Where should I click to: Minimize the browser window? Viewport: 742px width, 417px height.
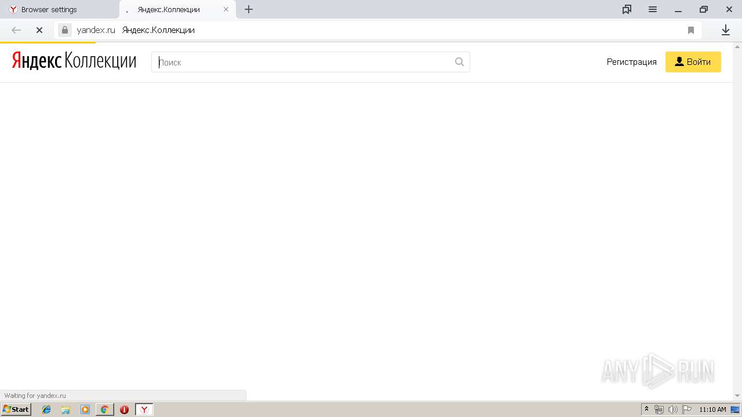(678, 9)
